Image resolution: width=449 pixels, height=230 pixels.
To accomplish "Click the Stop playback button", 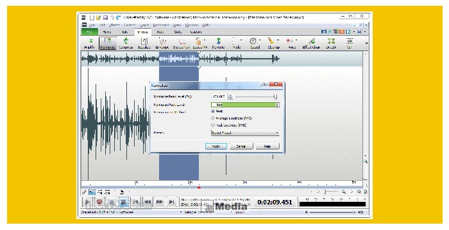I will (x=123, y=203).
